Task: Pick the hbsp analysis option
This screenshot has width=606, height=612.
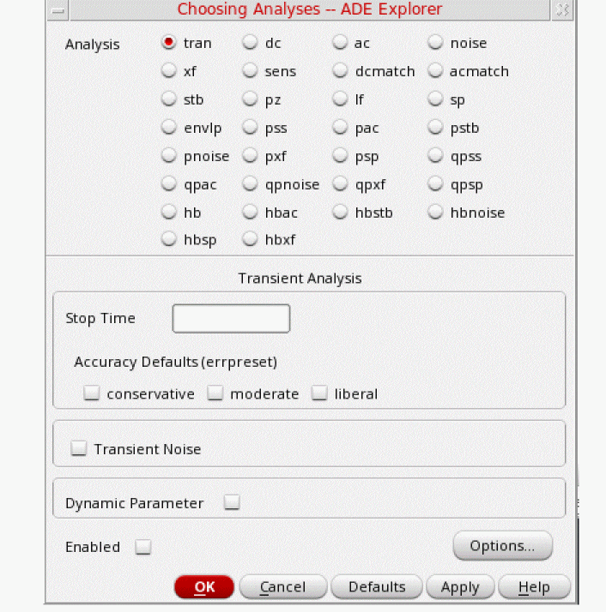Action: pyautogui.click(x=168, y=239)
